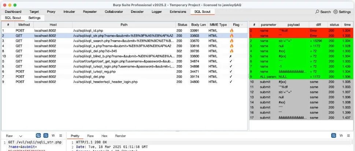The height and width of the screenshot is (151, 355).
Task: Select request row /vul/sqli/sqli_del.php?id=345
Action: point(124,51)
